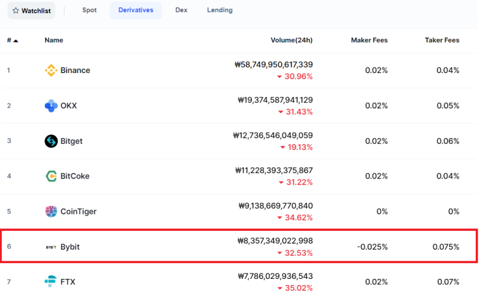Click Bitget volume ₩12,736,546,049,059
The image size is (488, 299).
click(273, 136)
